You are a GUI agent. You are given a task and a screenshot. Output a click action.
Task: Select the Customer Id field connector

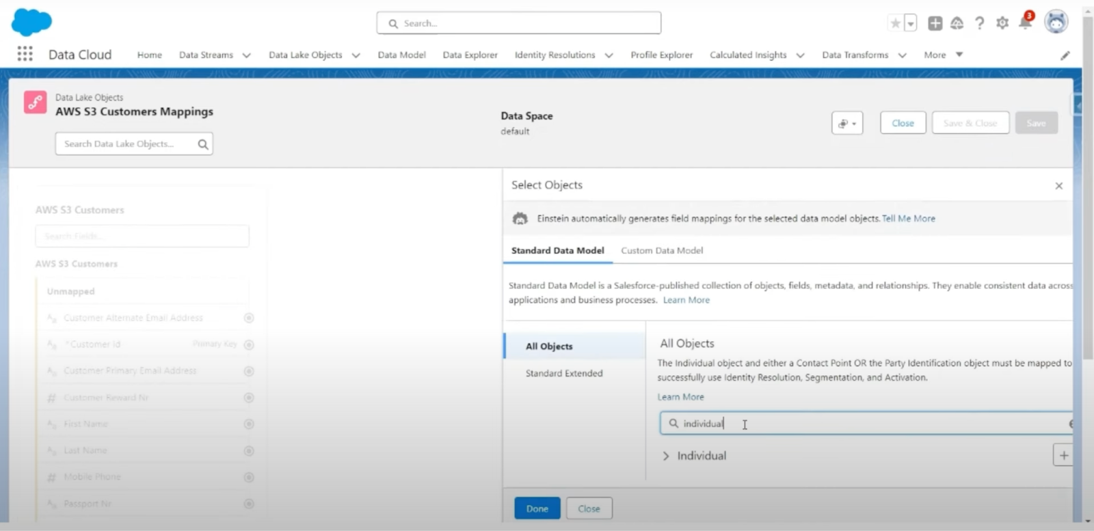pyautogui.click(x=249, y=344)
